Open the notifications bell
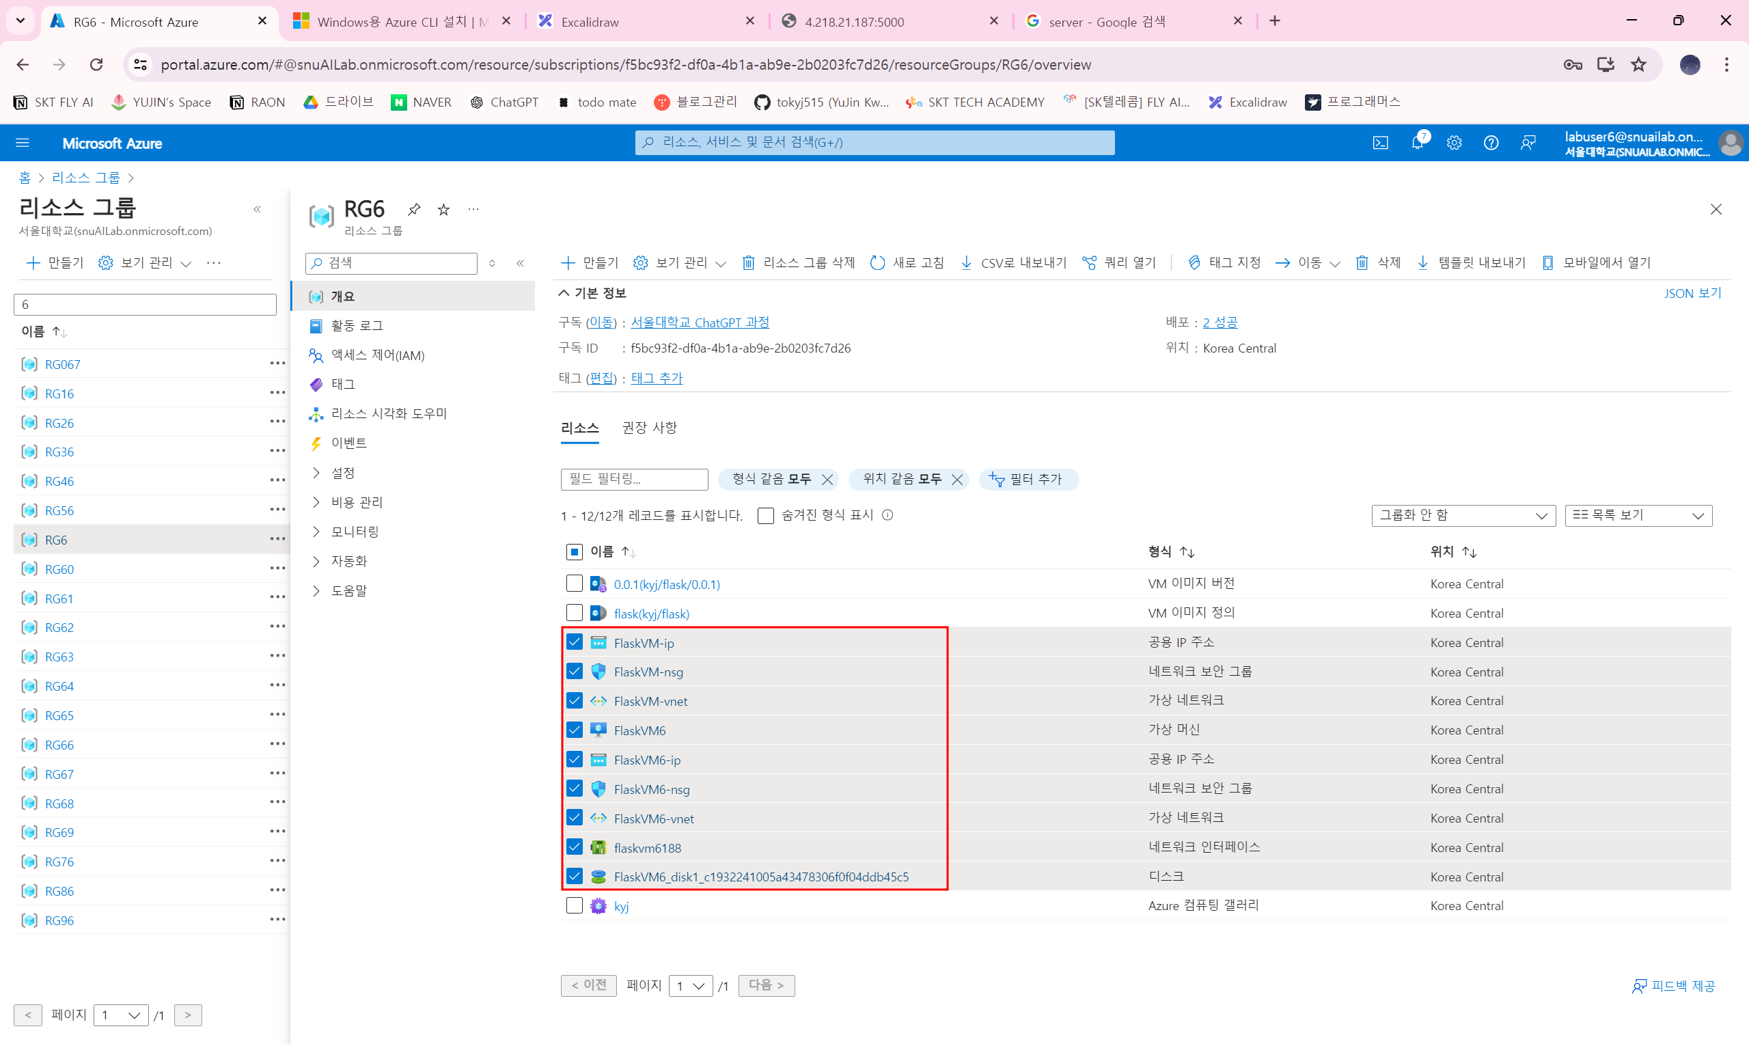The width and height of the screenshot is (1749, 1044). tap(1417, 143)
